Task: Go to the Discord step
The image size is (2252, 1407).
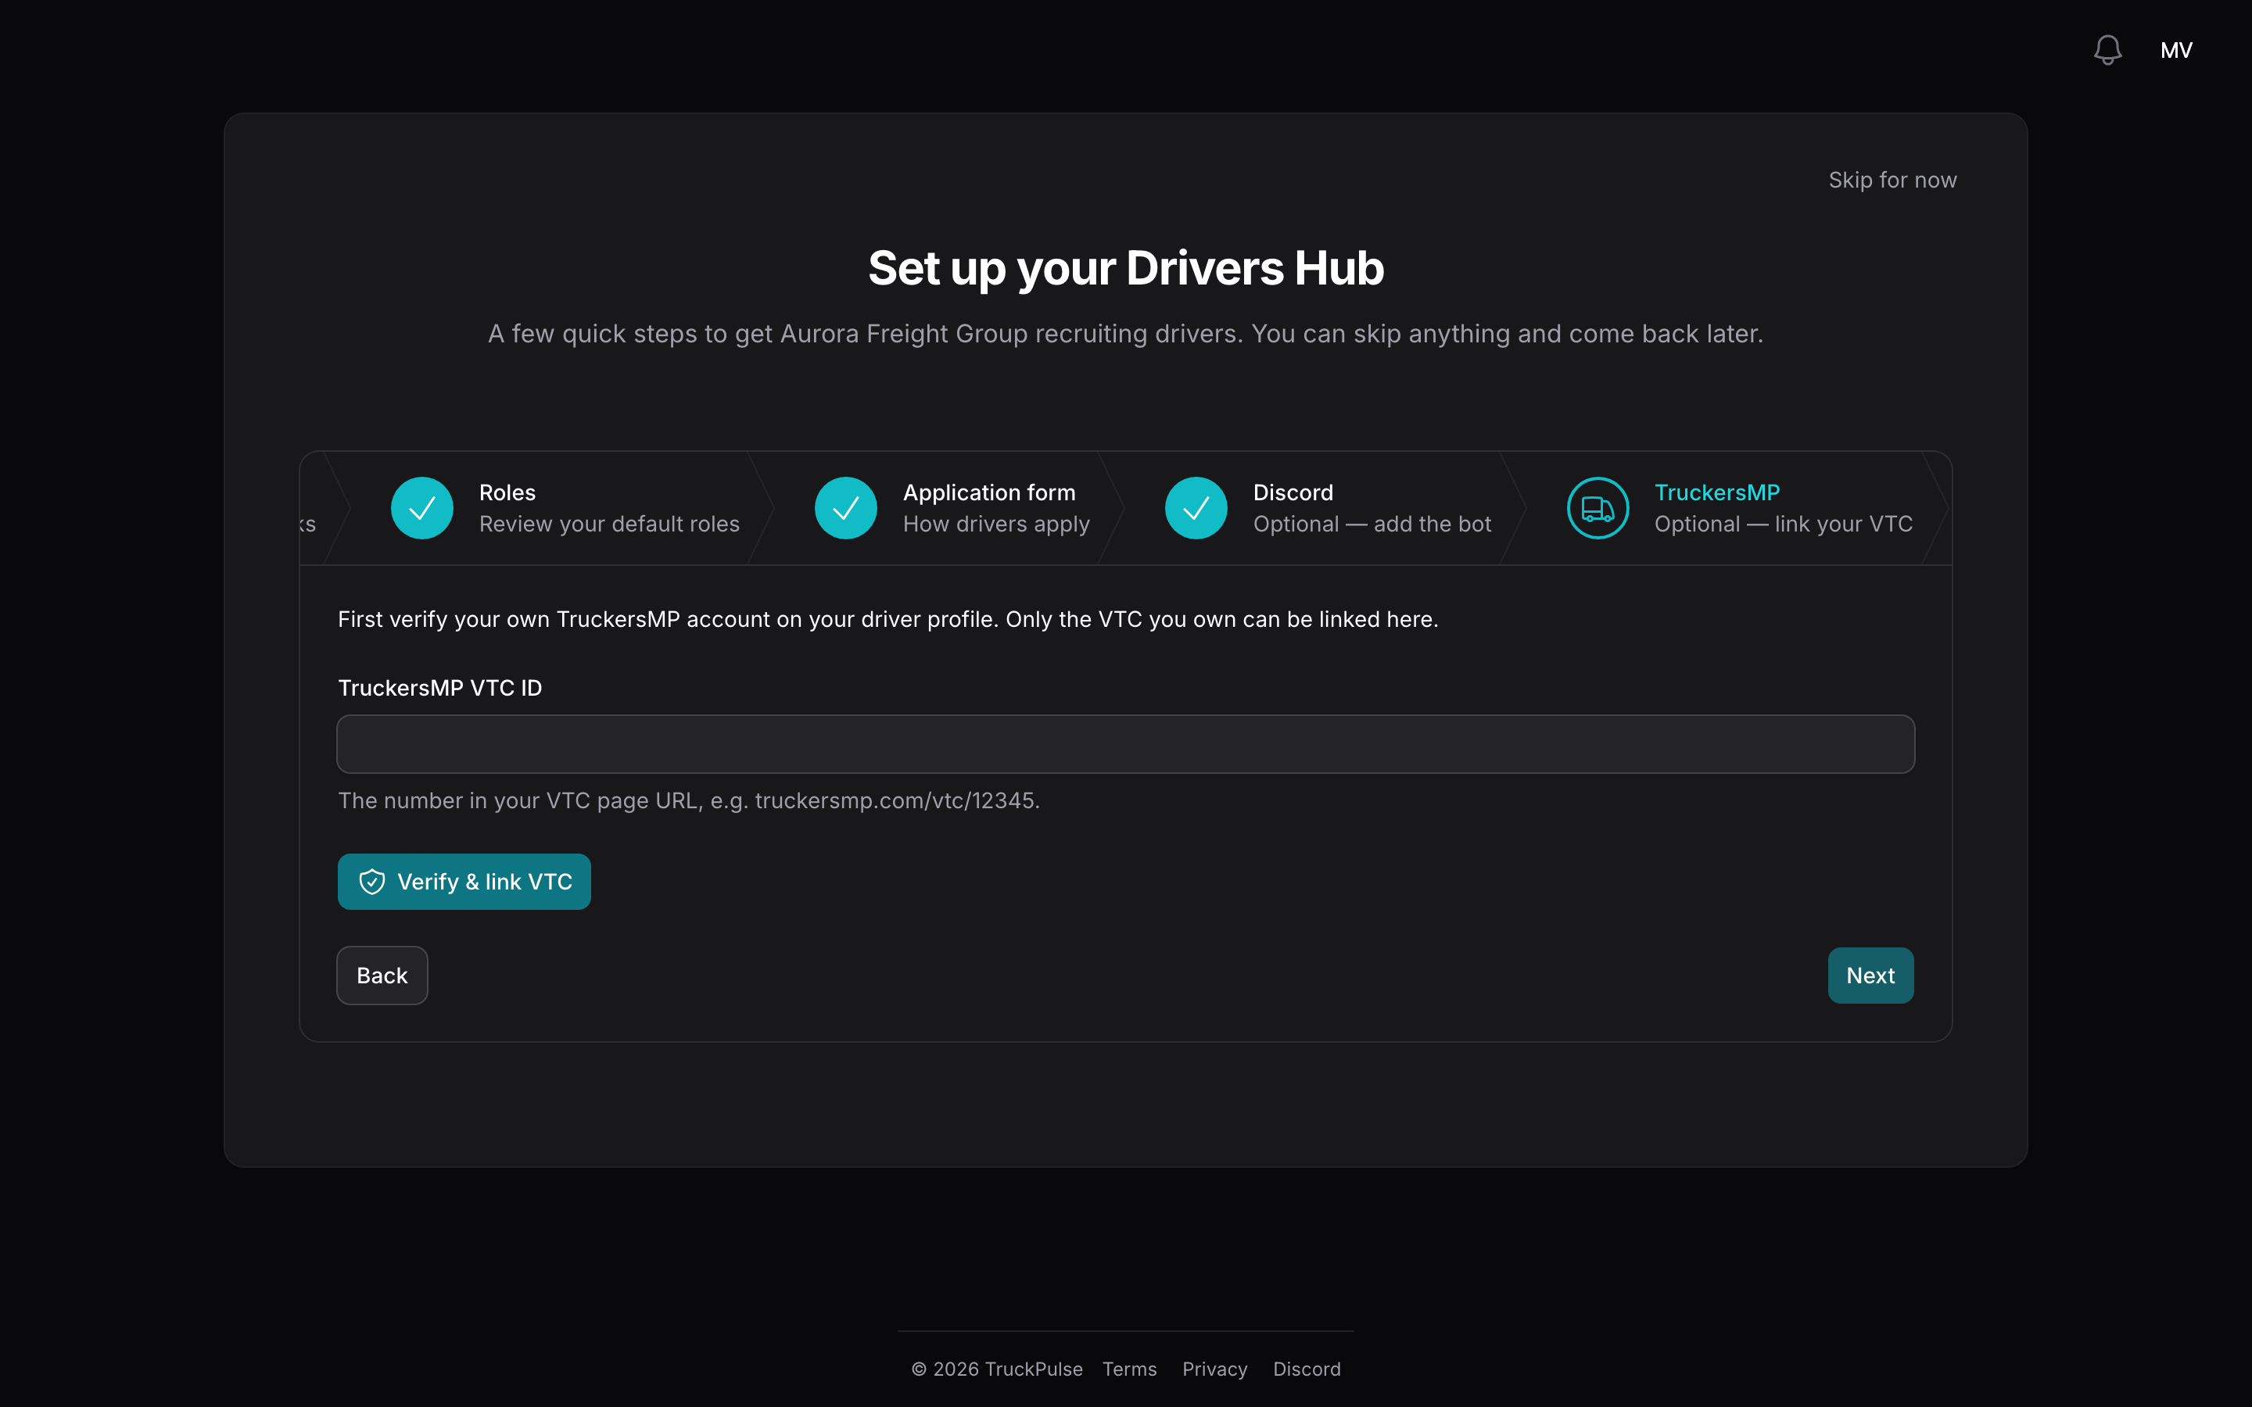Action: tap(1328, 508)
